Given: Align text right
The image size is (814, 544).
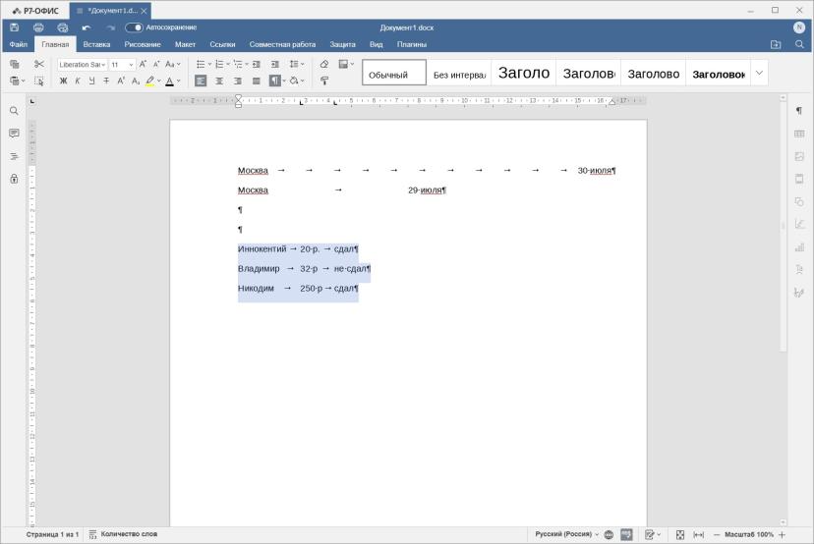Looking at the screenshot, I should point(238,81).
